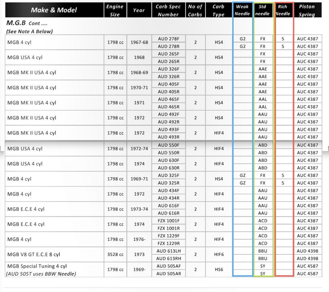The image size is (329, 292).
Task: Click the Rich Needle column header
Action: pos(283,10)
